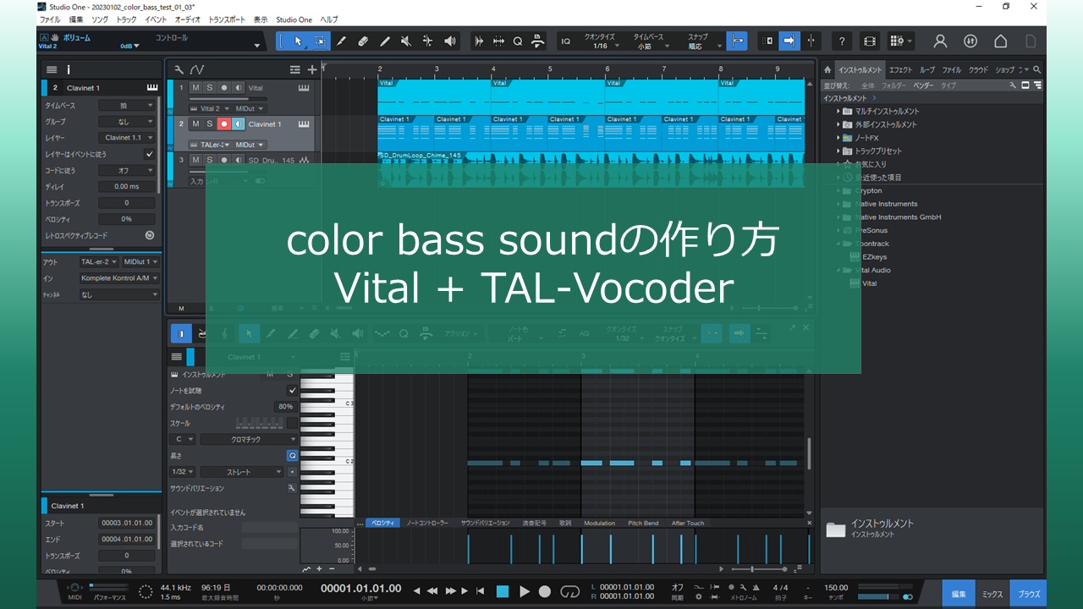Open the レイヤー Clavinet 1.1 dropdown
The image size is (1083, 609).
127,138
